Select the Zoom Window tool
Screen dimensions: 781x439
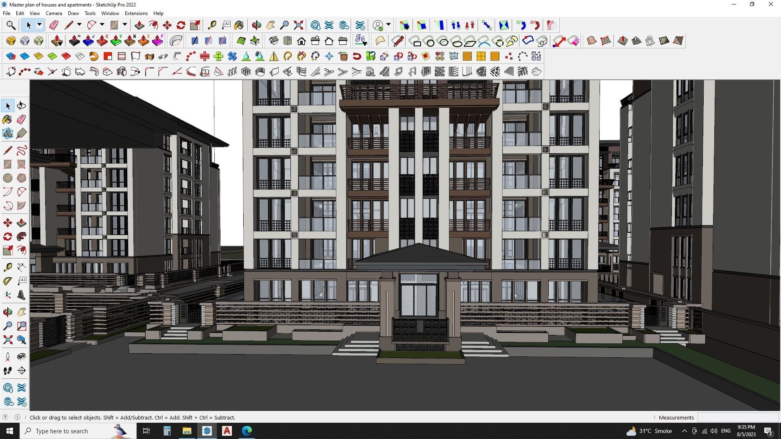pos(22,326)
